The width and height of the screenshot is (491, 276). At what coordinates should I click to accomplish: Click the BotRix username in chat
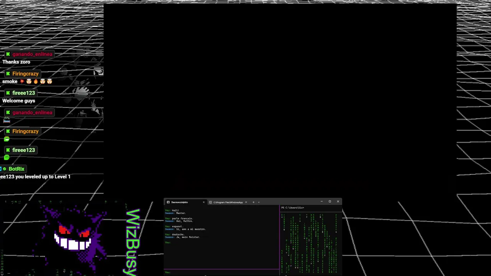[16, 169]
